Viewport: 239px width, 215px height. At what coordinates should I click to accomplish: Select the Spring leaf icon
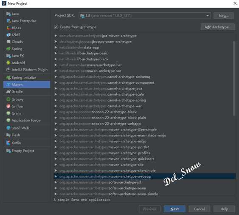(8, 49)
